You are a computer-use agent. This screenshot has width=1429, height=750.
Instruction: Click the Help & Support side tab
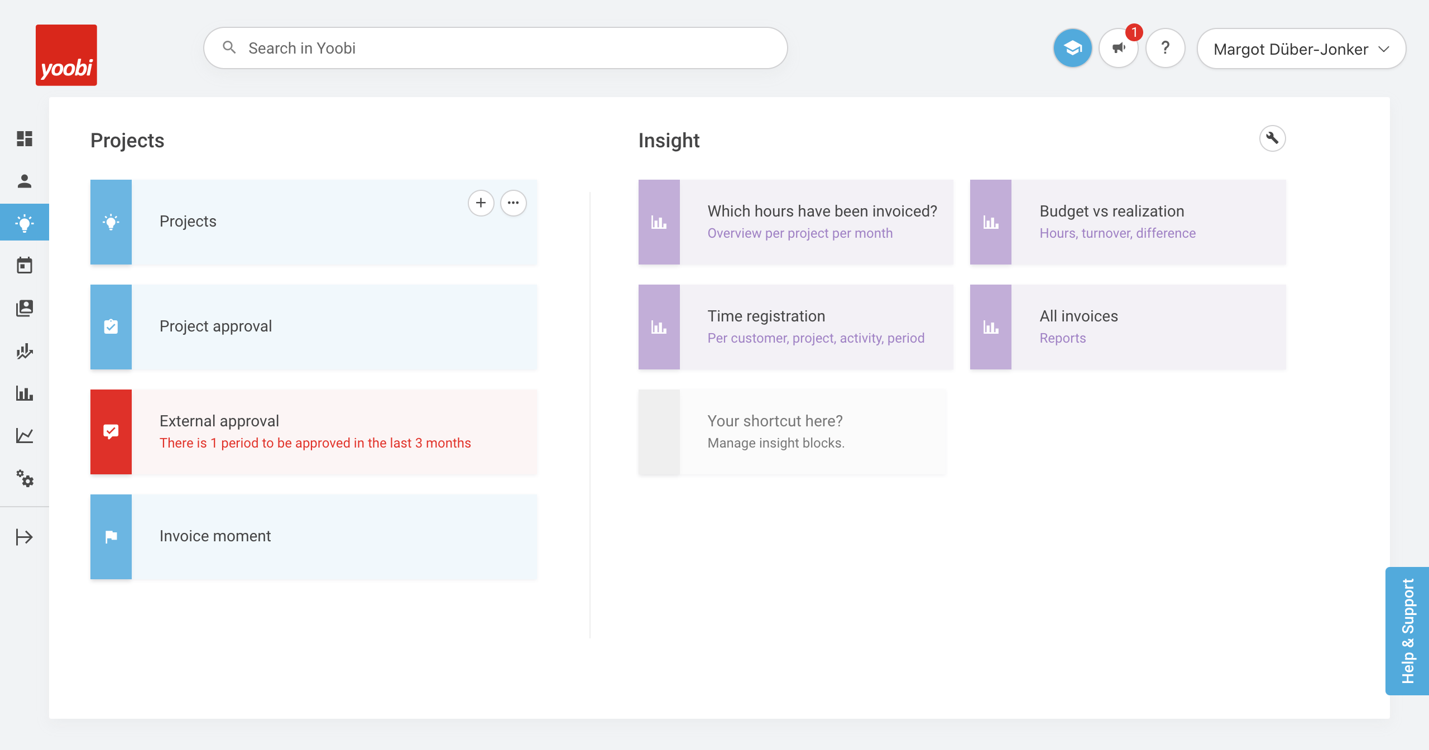[1407, 631]
